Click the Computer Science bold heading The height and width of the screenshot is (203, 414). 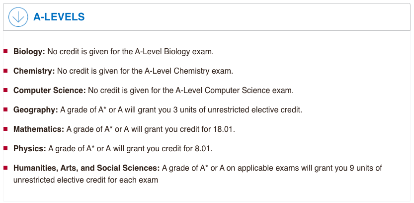coord(50,91)
